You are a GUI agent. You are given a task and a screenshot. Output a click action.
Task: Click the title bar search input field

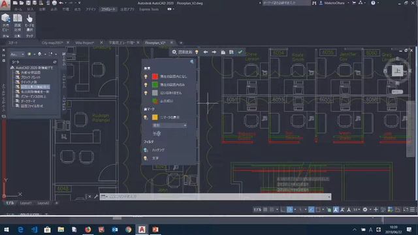pyautogui.click(x=286, y=3)
